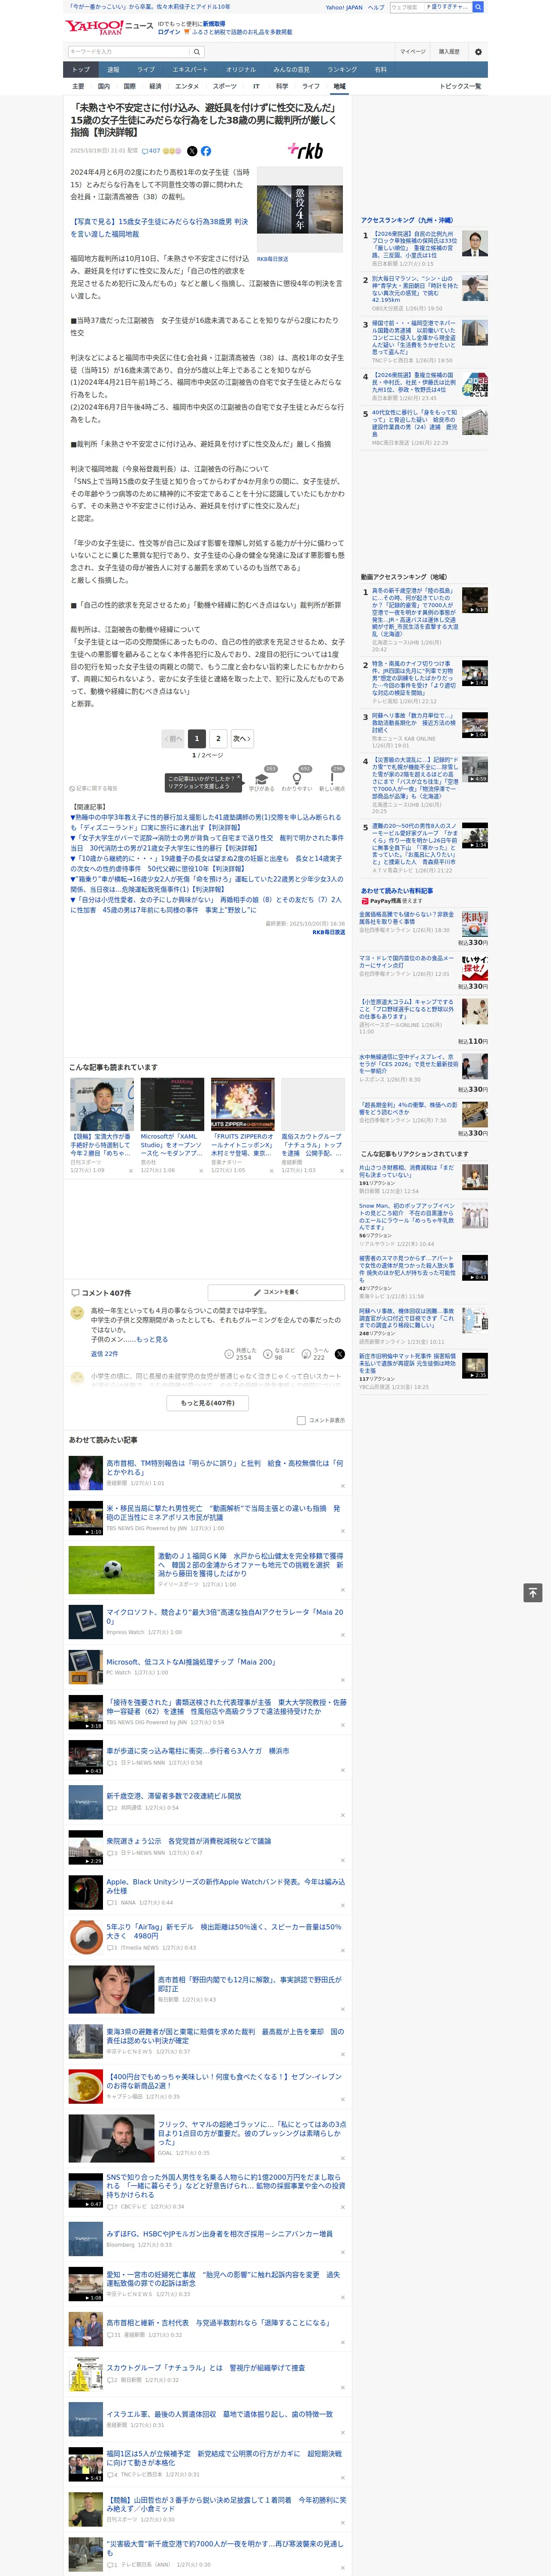The height and width of the screenshot is (2576, 551).
Task: Open 激動のJ1福岡GK陣 soccer article
Action: click(251, 1565)
